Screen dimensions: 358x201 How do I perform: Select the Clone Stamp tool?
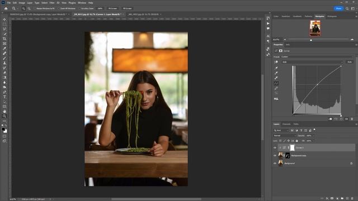[4, 63]
